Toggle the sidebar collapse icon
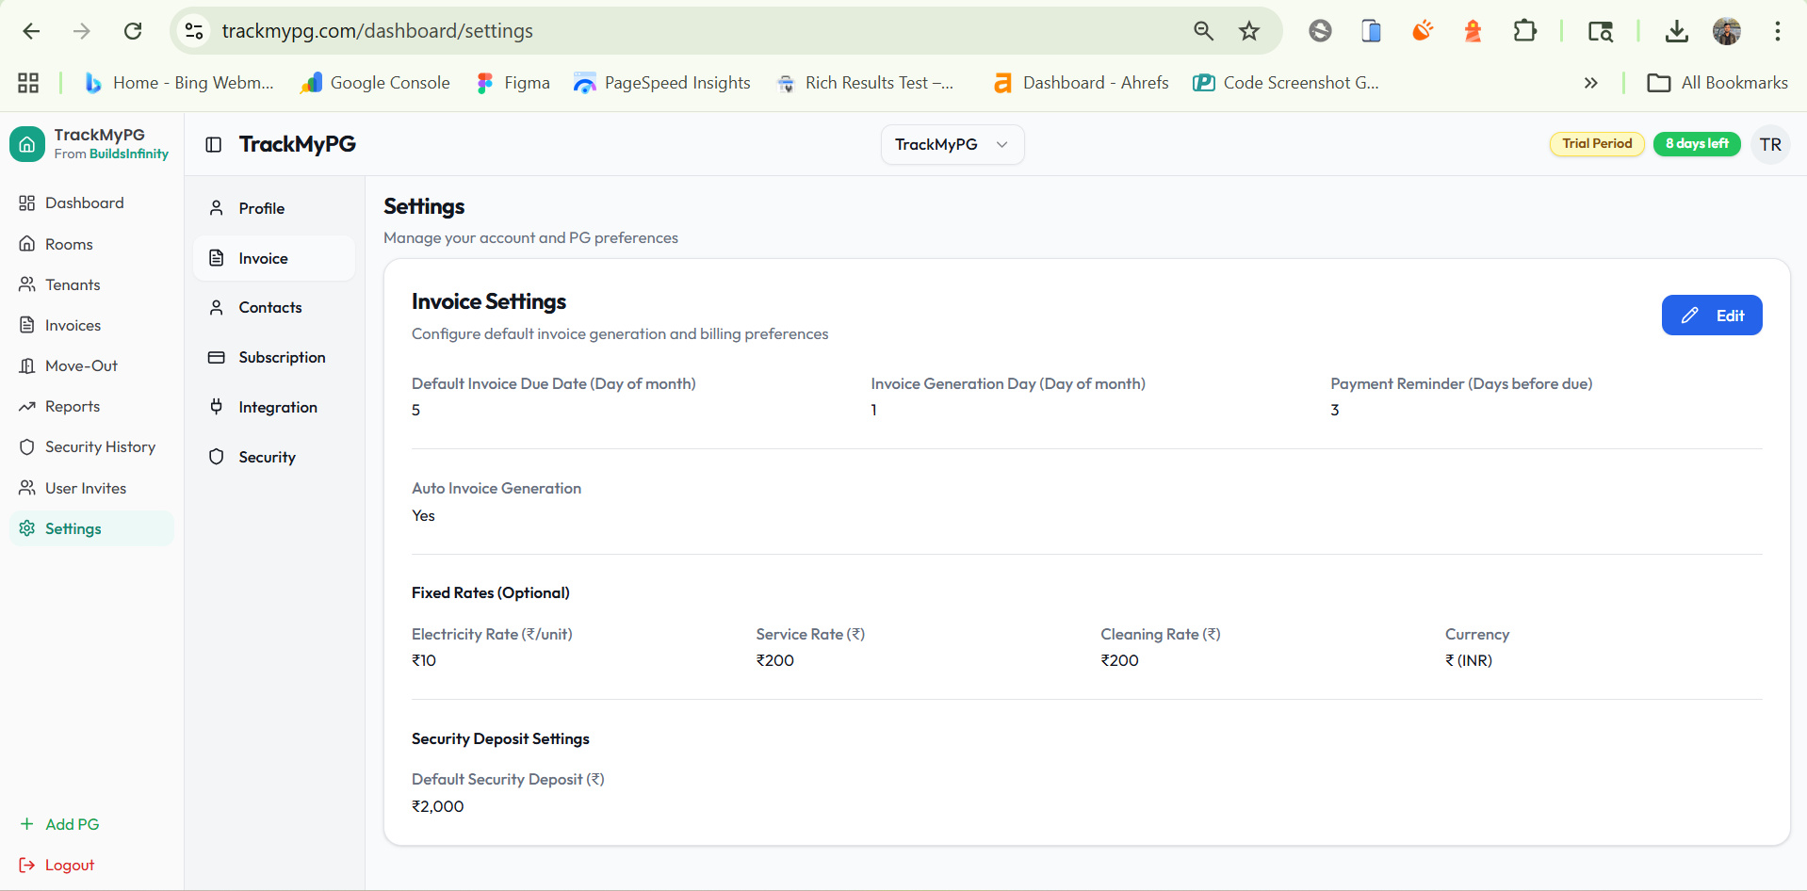 pyautogui.click(x=214, y=144)
